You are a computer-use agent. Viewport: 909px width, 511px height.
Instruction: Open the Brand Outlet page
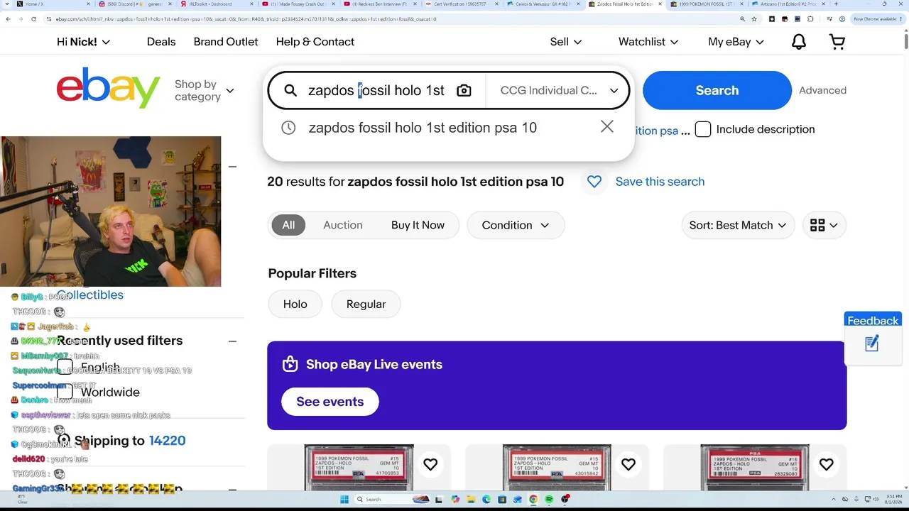[x=226, y=42]
